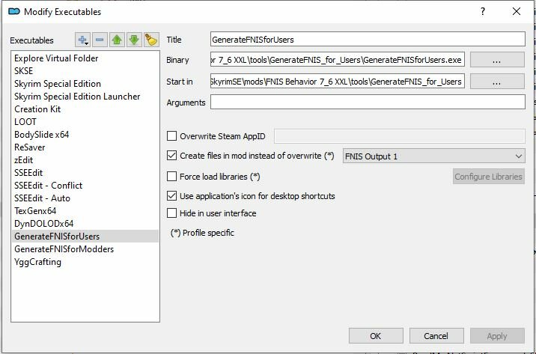
Task: Select Skyrim Special Edition Launcher entry
Action: 85,97
